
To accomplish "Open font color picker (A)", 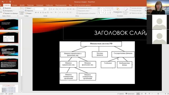I will [56, 12].
